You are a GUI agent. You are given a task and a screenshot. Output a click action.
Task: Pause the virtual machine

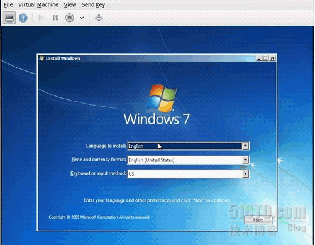point(55,18)
